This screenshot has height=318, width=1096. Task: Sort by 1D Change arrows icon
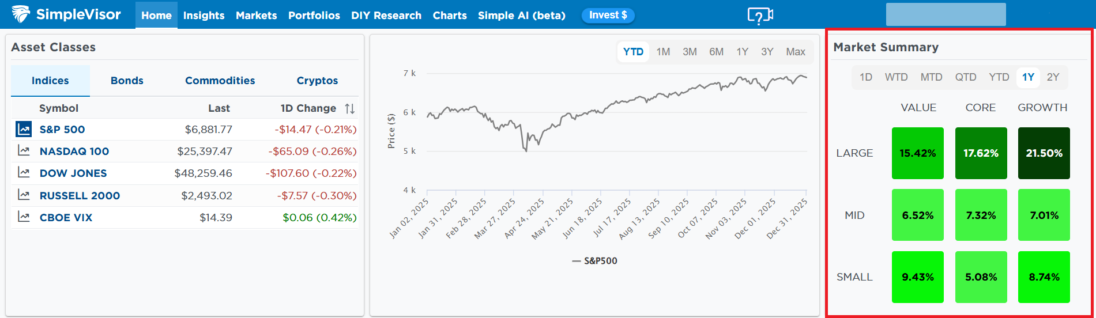click(x=349, y=108)
